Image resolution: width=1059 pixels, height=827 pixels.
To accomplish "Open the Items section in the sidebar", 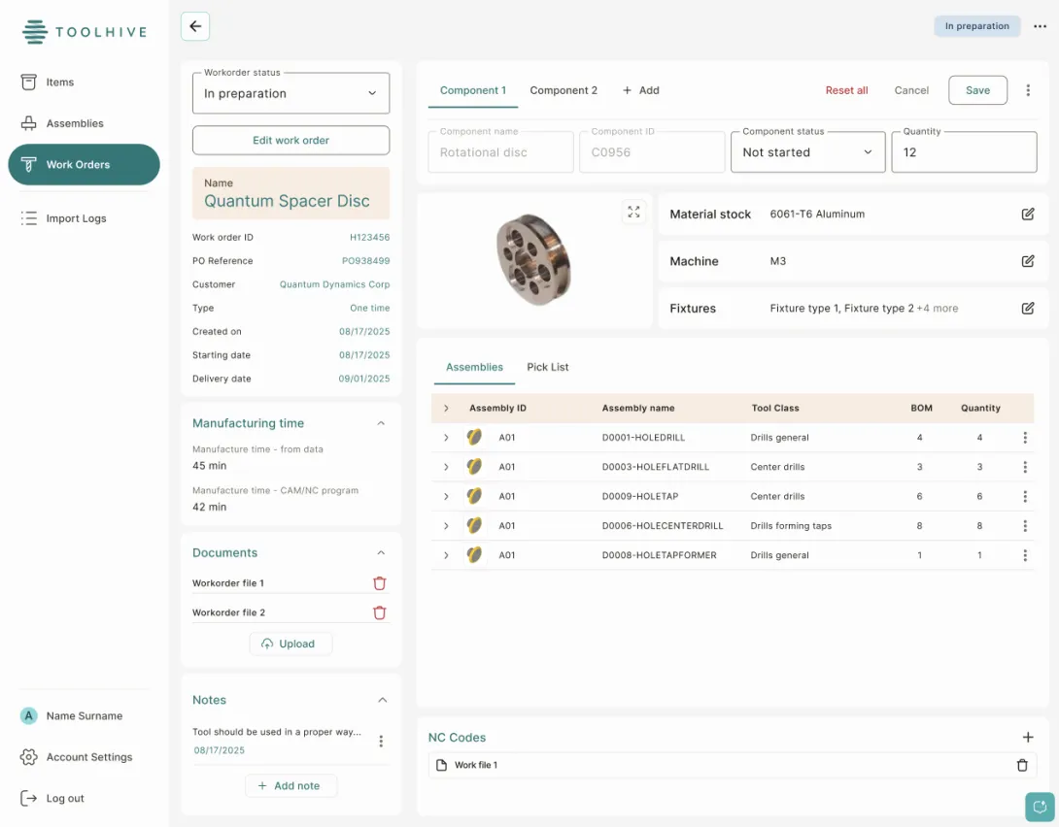I will (60, 83).
